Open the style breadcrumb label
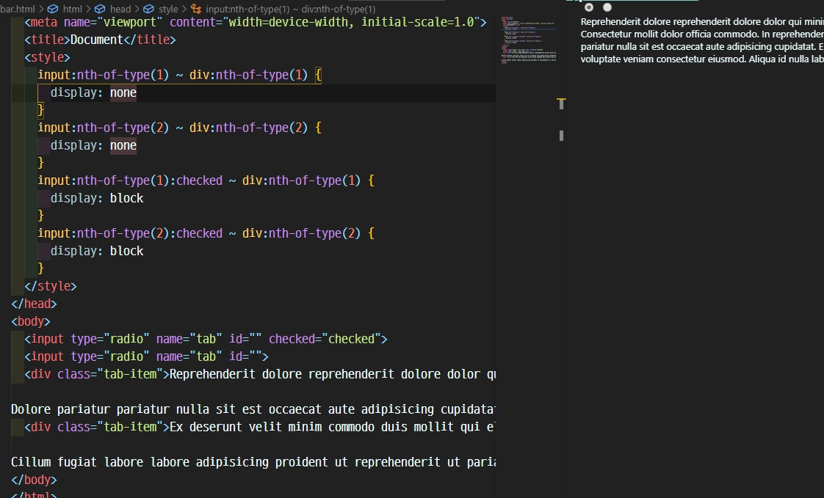Image resolution: width=824 pixels, height=498 pixels. (x=168, y=9)
